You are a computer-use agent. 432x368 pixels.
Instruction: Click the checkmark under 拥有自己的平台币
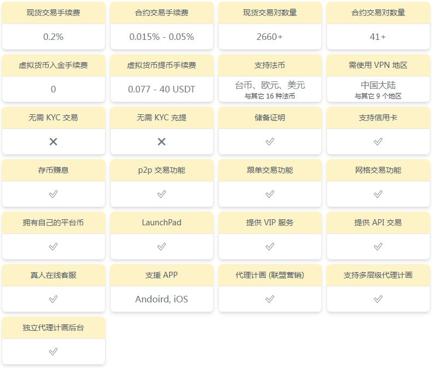pyautogui.click(x=53, y=247)
